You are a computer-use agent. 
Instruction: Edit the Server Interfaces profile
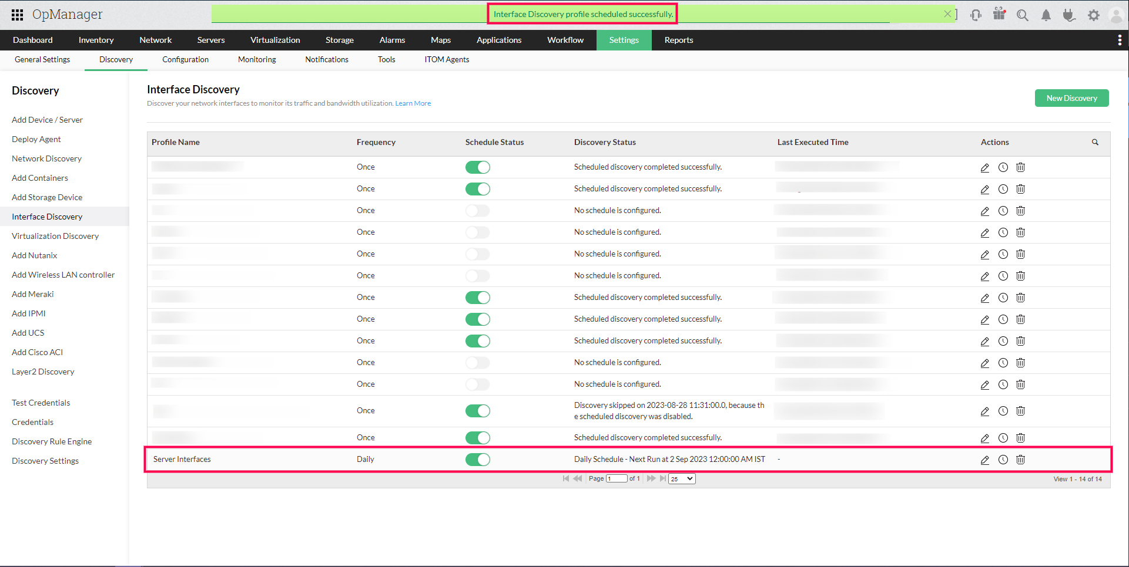(985, 460)
